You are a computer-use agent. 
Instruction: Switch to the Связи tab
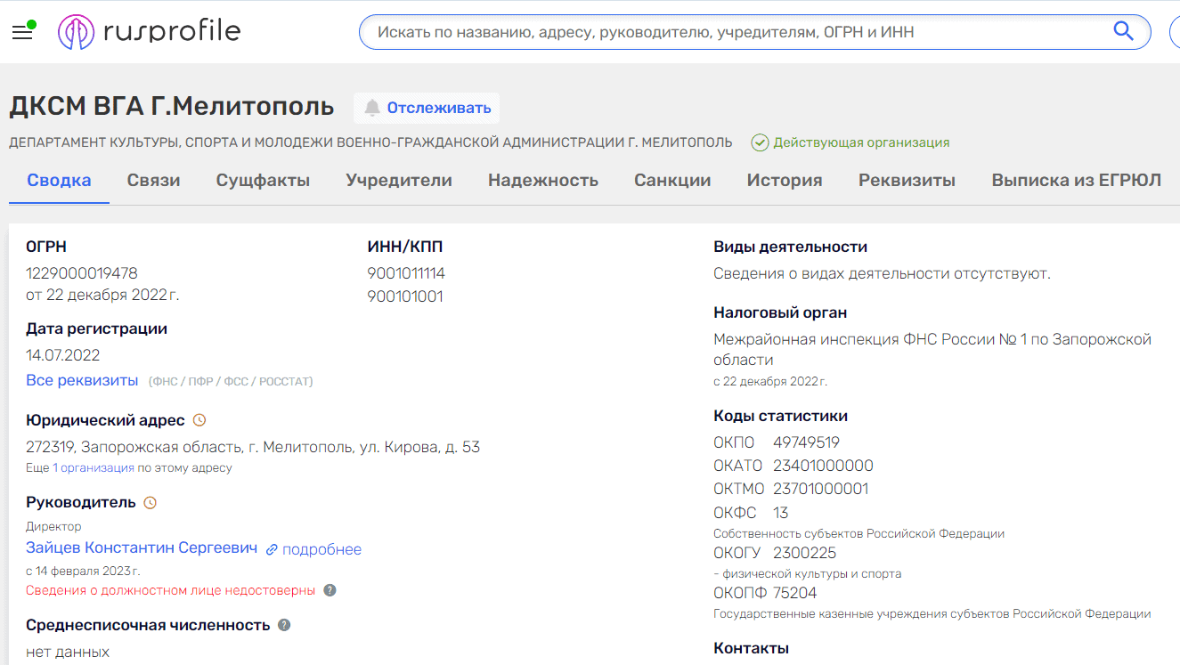[x=153, y=181]
